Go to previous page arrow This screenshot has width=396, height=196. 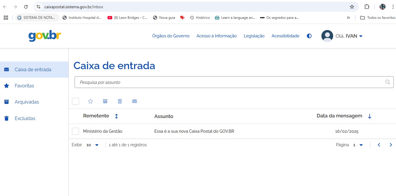click(379, 145)
